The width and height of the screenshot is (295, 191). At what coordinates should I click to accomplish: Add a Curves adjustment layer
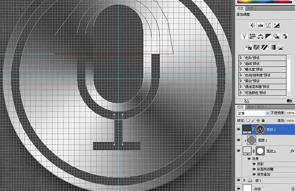pos(268,25)
